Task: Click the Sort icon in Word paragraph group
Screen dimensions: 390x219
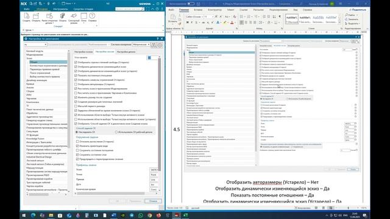Action: tap(274, 16)
